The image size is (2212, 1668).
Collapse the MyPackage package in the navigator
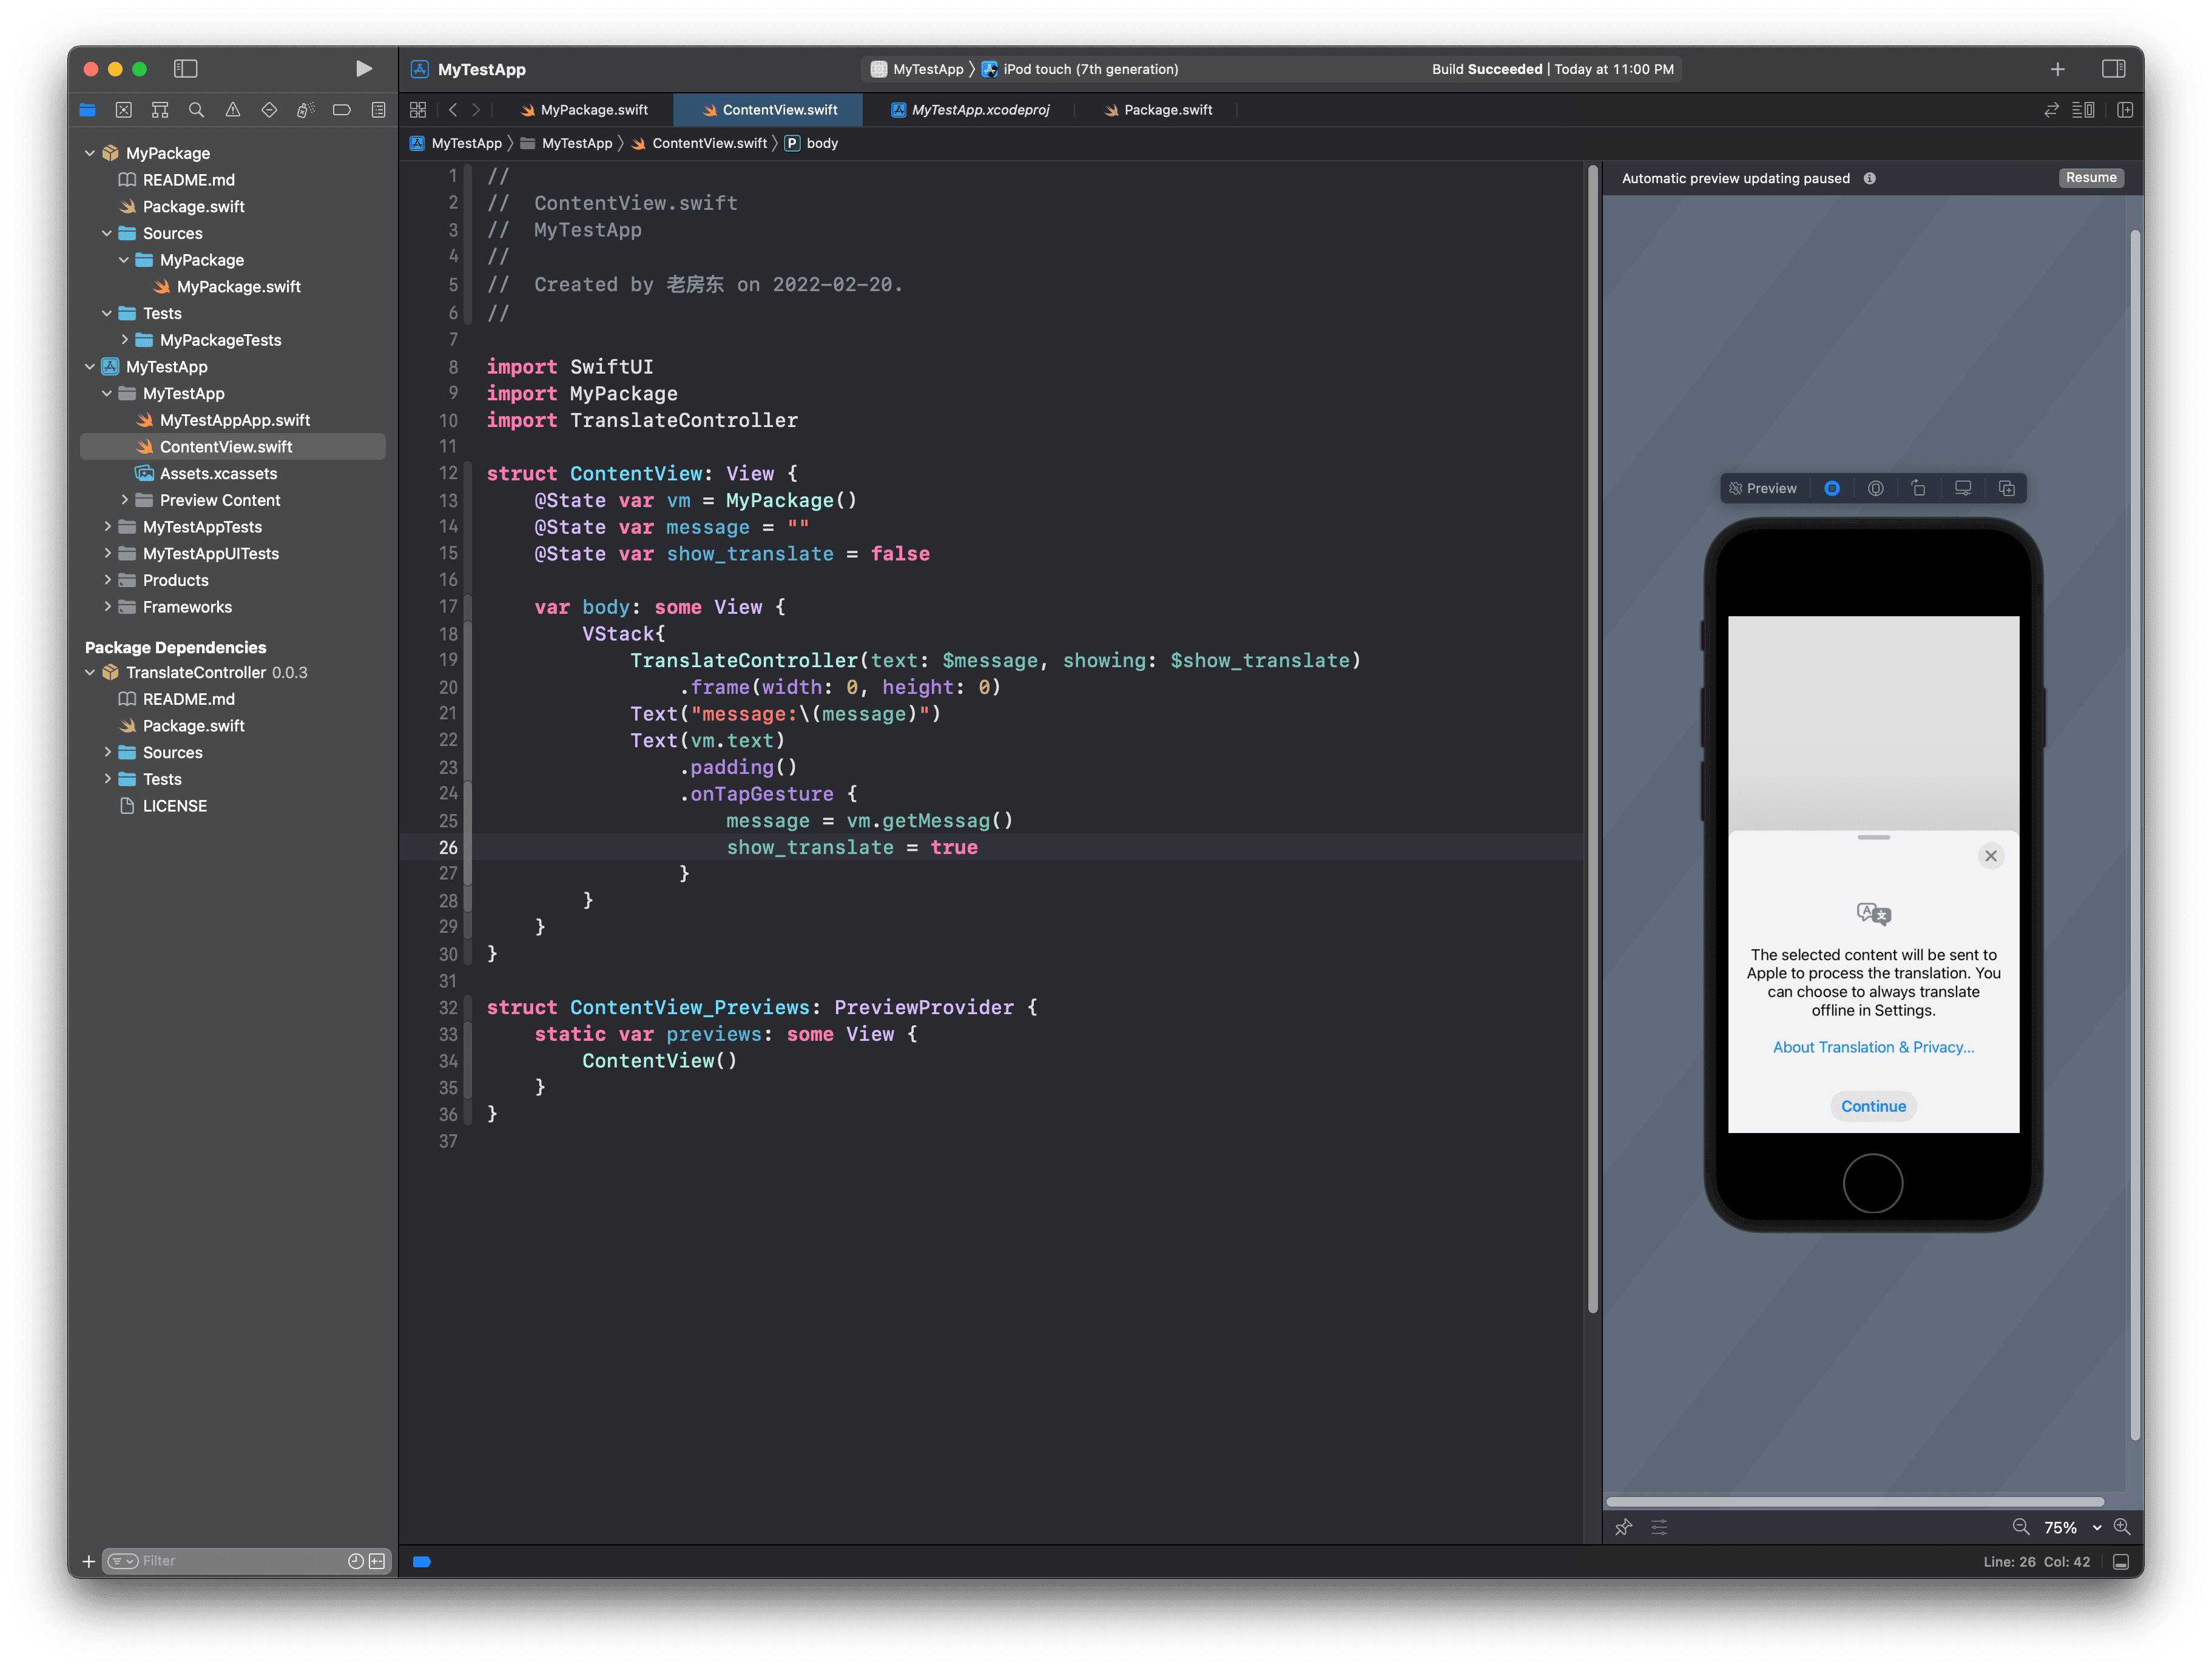coord(90,152)
